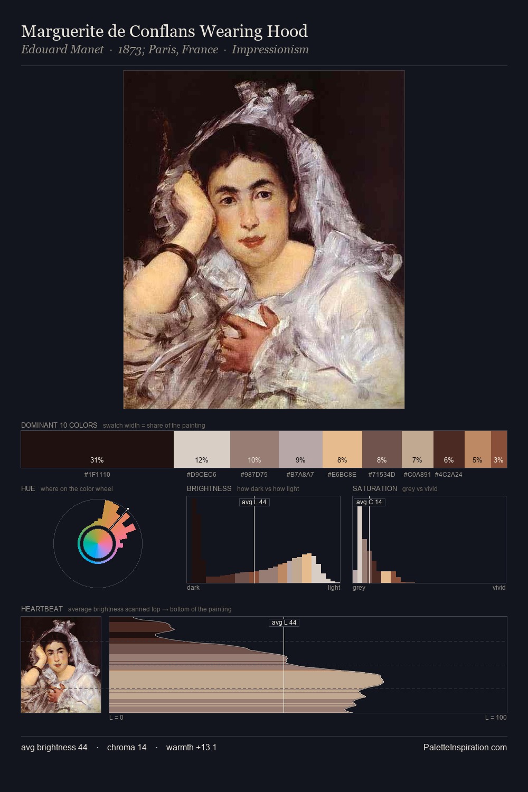Click the title 'Marguerite de Conflans Wearing Hood'

164,31
